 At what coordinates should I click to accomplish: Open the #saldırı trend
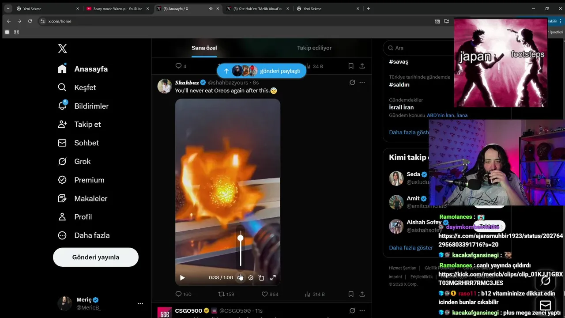[399, 84]
